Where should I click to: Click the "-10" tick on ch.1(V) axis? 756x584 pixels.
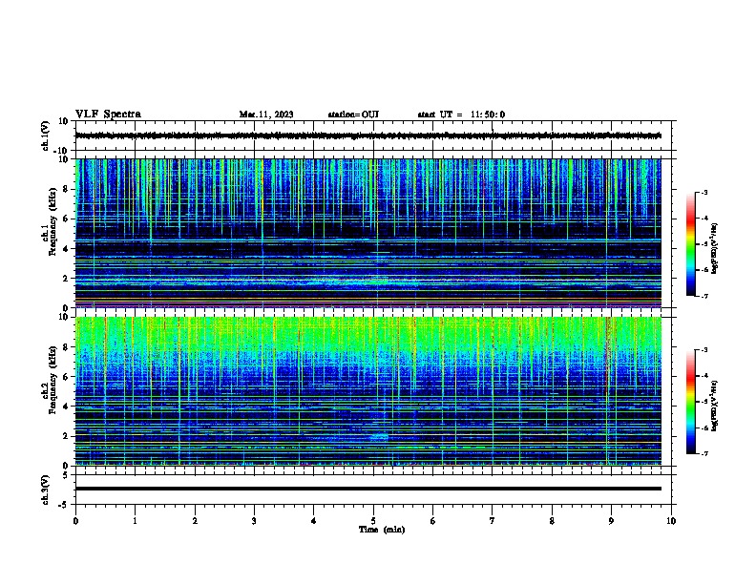pos(62,151)
